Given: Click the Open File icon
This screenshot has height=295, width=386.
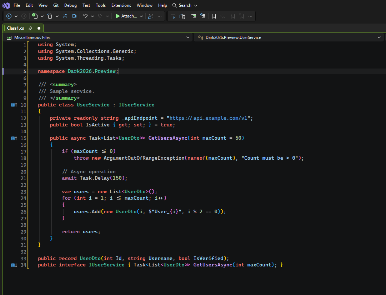Looking at the screenshot, I should [50, 16].
